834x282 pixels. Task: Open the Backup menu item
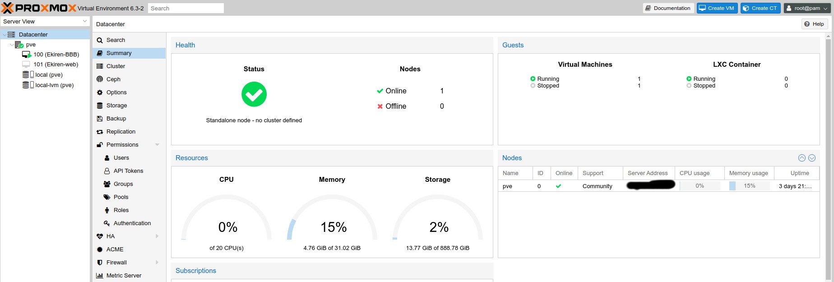coord(129,119)
